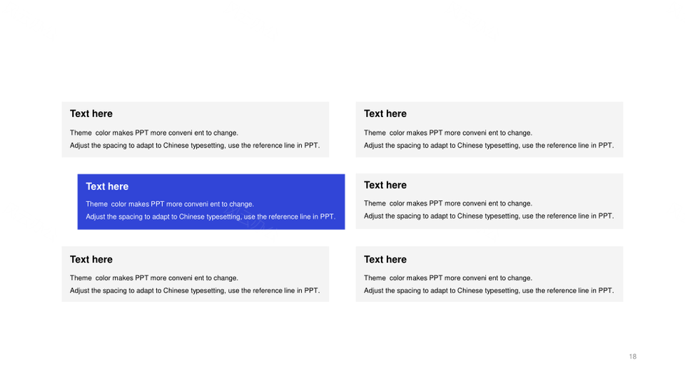Click "Adjust the spacing" line in top-left card

click(195, 146)
